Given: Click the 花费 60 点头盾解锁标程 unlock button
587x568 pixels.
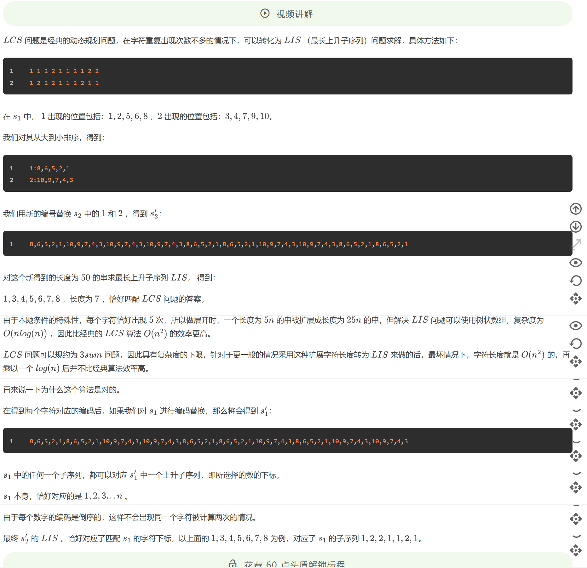Looking at the screenshot, I should coord(288,560).
